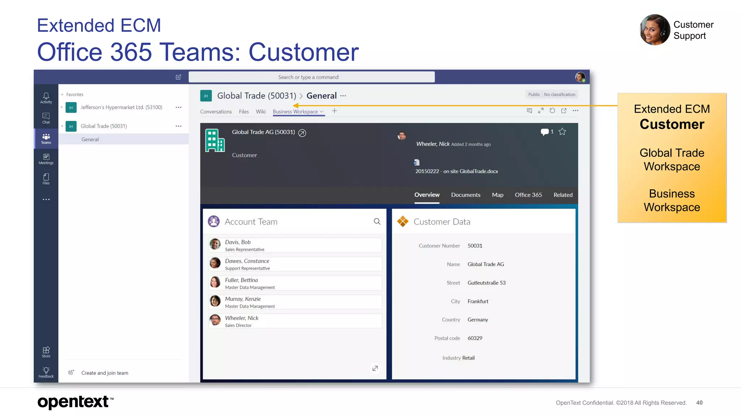Open the Activity bell icon

46,98
